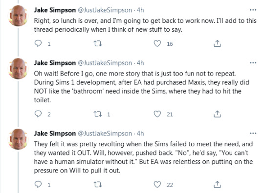Like the 'lunch is over' tweet

pyautogui.click(x=157, y=44)
